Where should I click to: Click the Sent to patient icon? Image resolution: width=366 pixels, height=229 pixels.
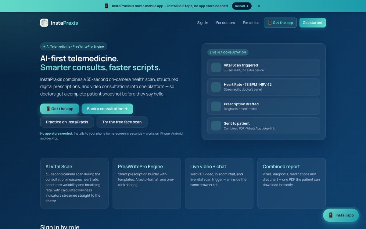click(216, 125)
